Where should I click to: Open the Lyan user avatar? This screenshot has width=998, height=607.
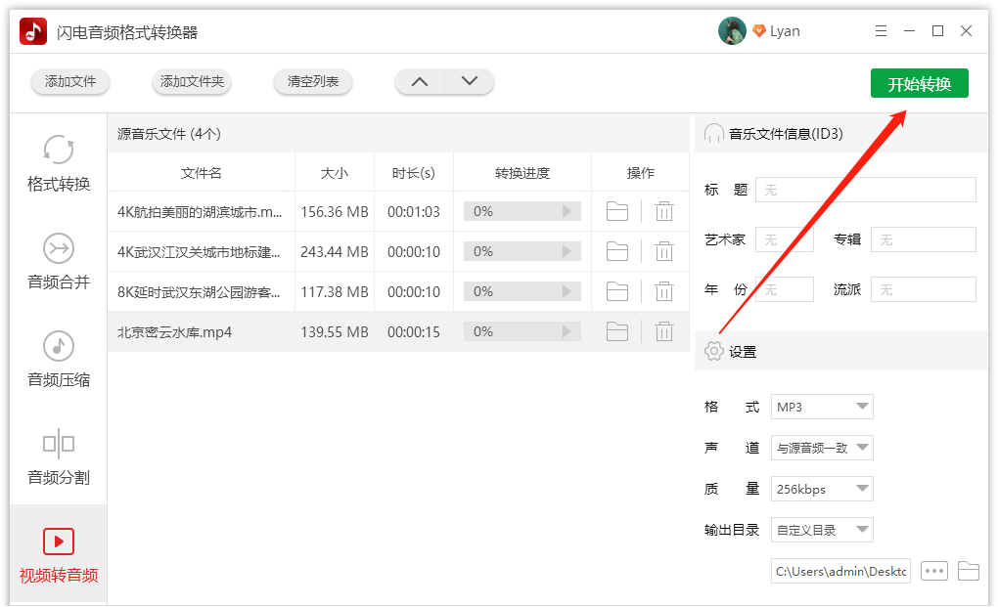tap(732, 31)
